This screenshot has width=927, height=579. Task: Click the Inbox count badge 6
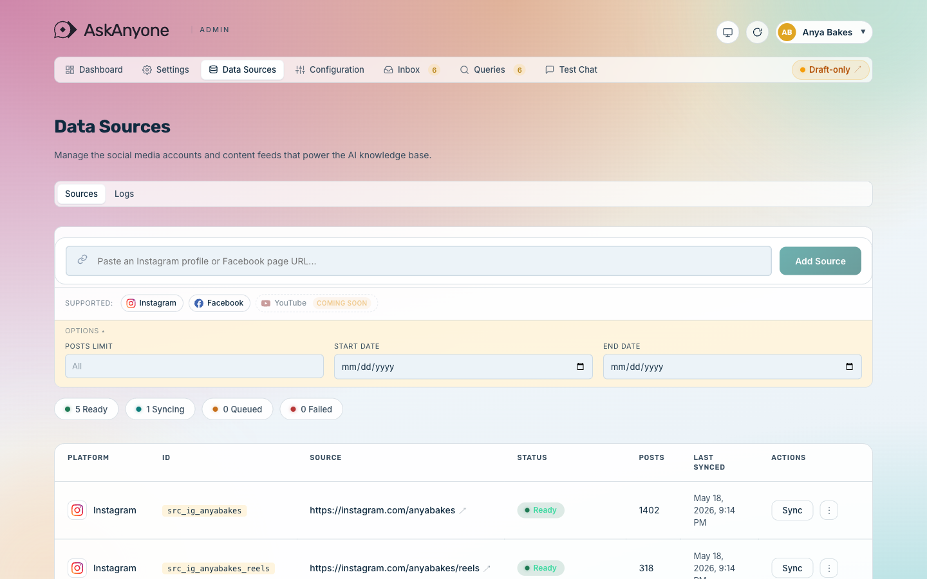tap(435, 70)
